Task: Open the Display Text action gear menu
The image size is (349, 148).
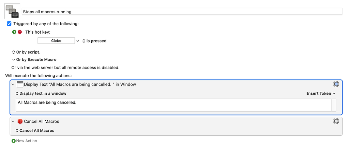Action: 336,84
